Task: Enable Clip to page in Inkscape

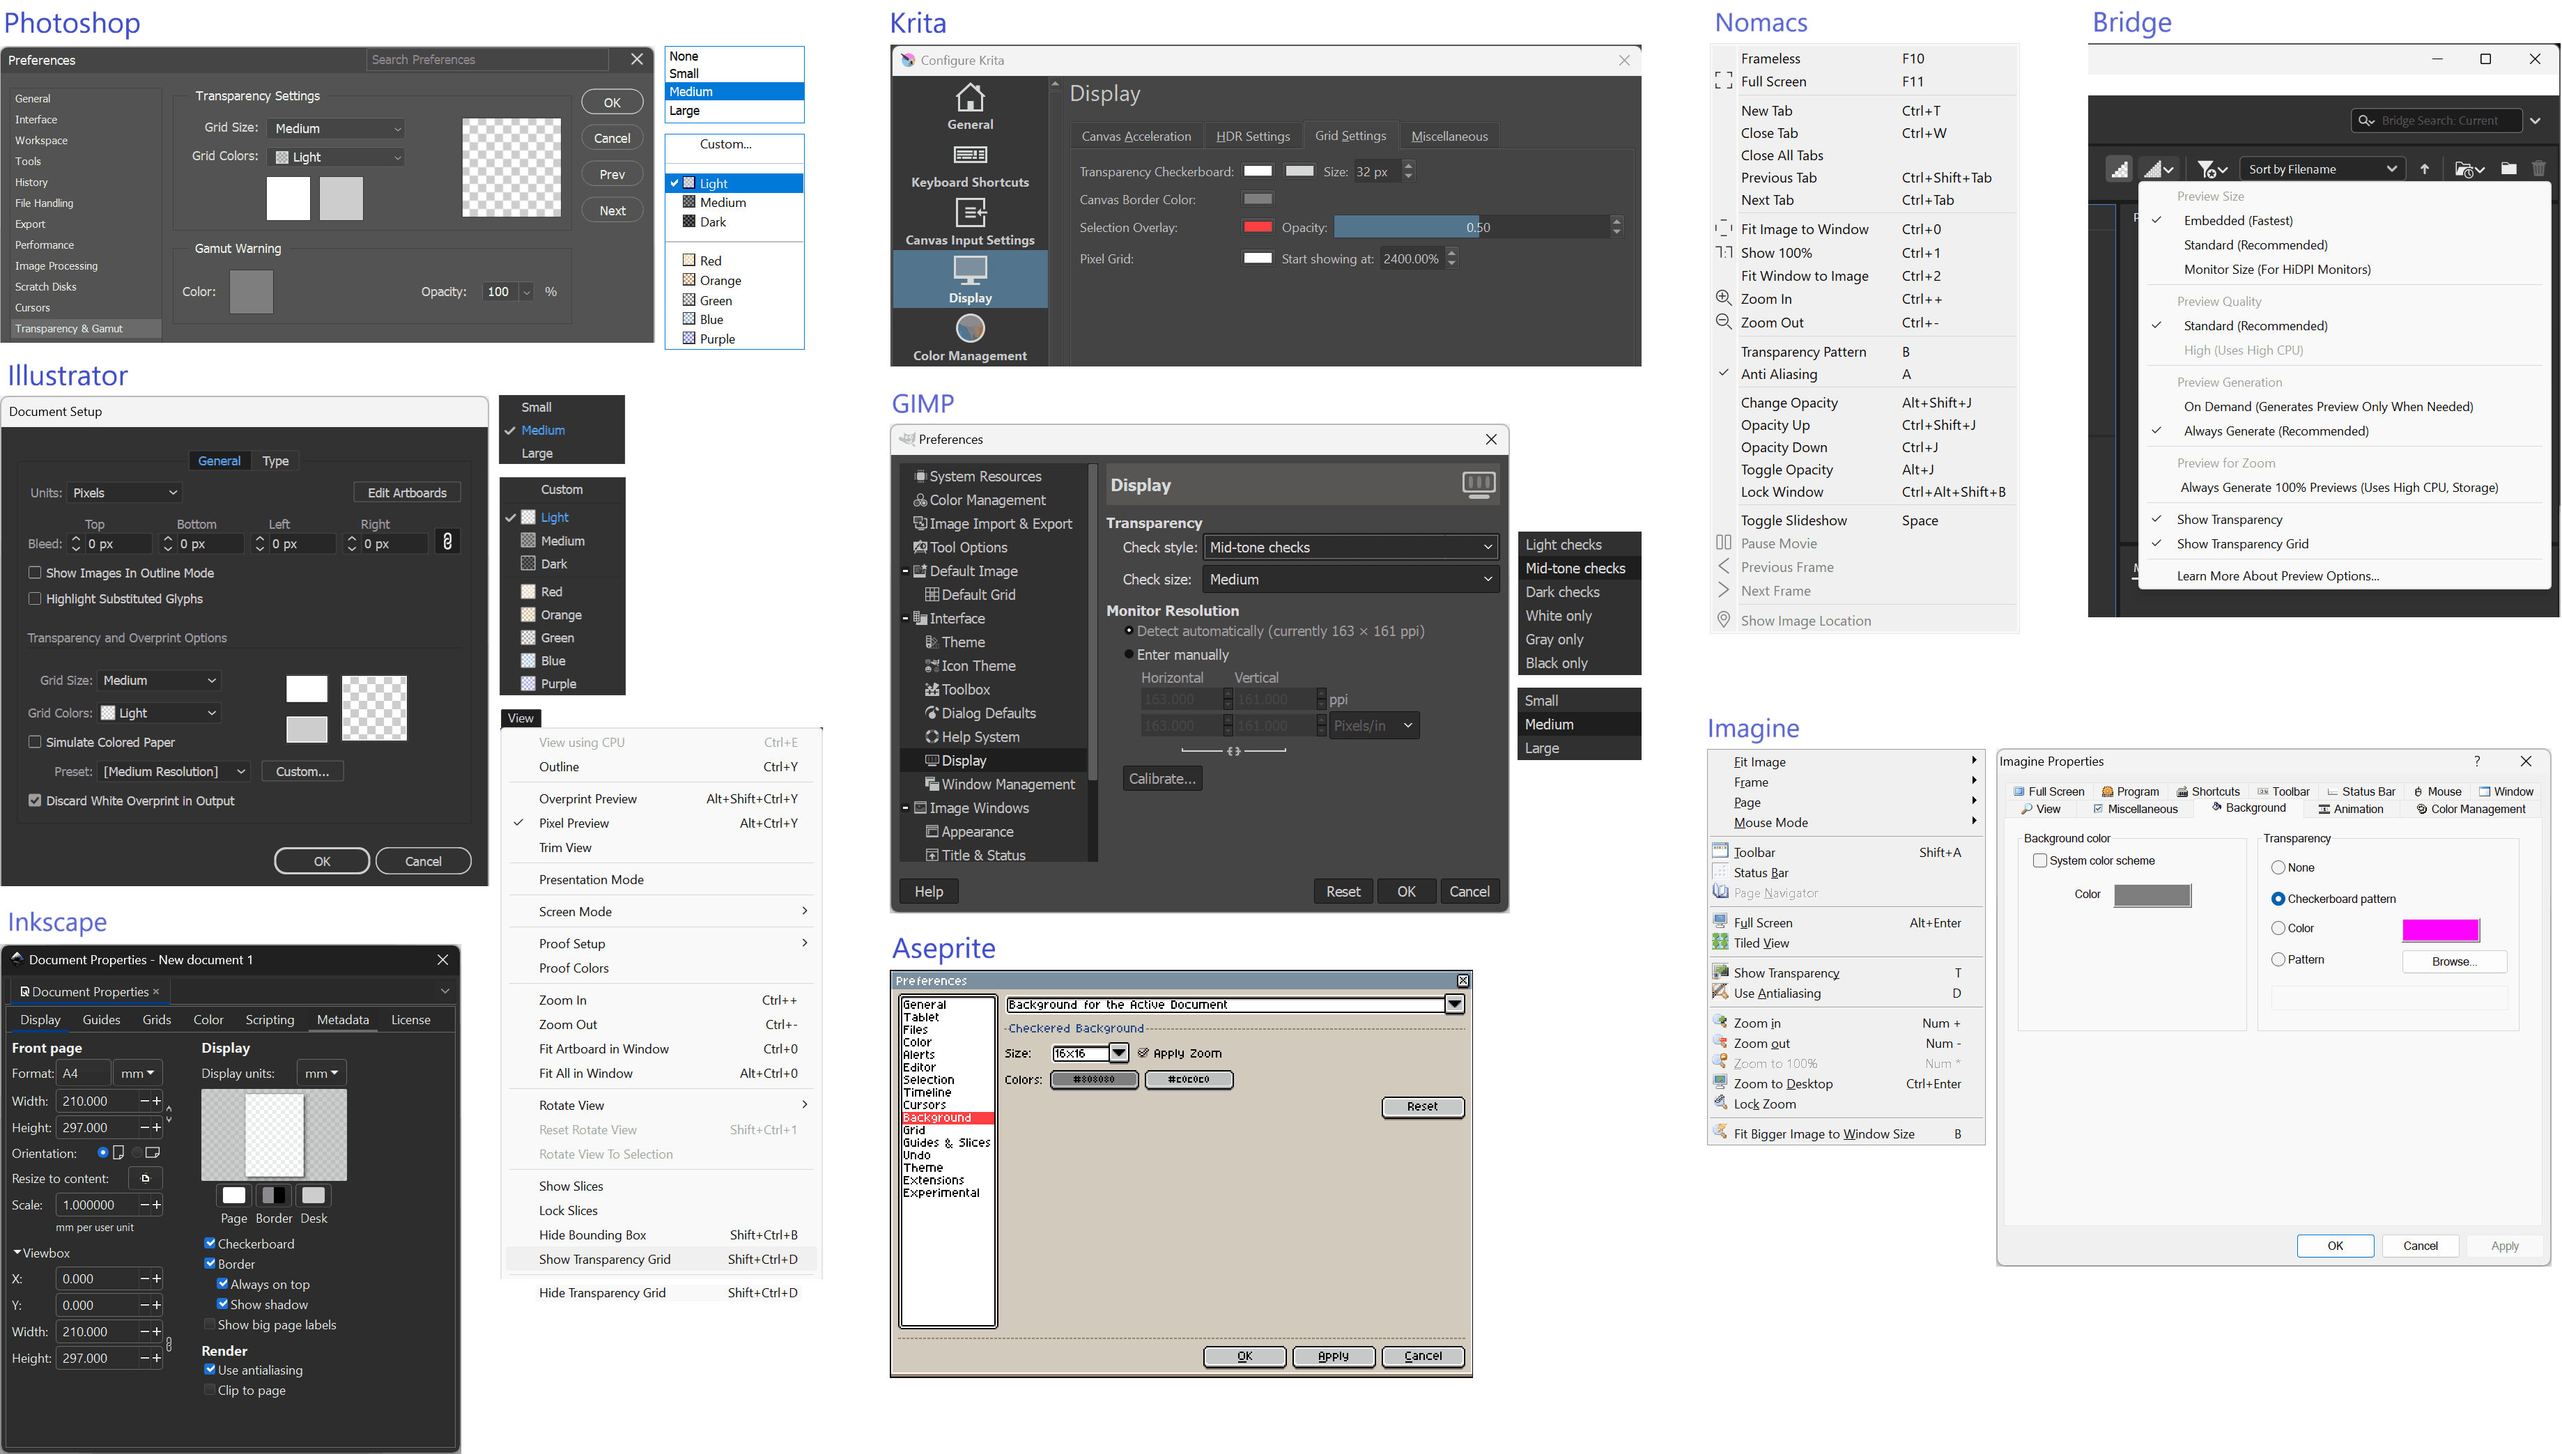Action: (x=210, y=1390)
